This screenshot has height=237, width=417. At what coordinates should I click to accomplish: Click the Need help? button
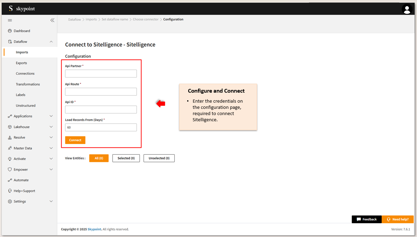pos(398,219)
